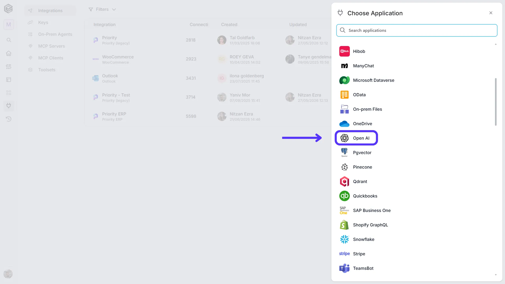Open the MCP Servers section
Image resolution: width=505 pixels, height=284 pixels.
tap(50, 46)
